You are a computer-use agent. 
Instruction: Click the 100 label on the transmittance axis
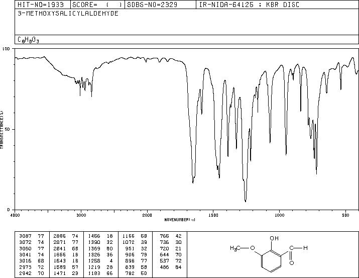tap(6, 49)
